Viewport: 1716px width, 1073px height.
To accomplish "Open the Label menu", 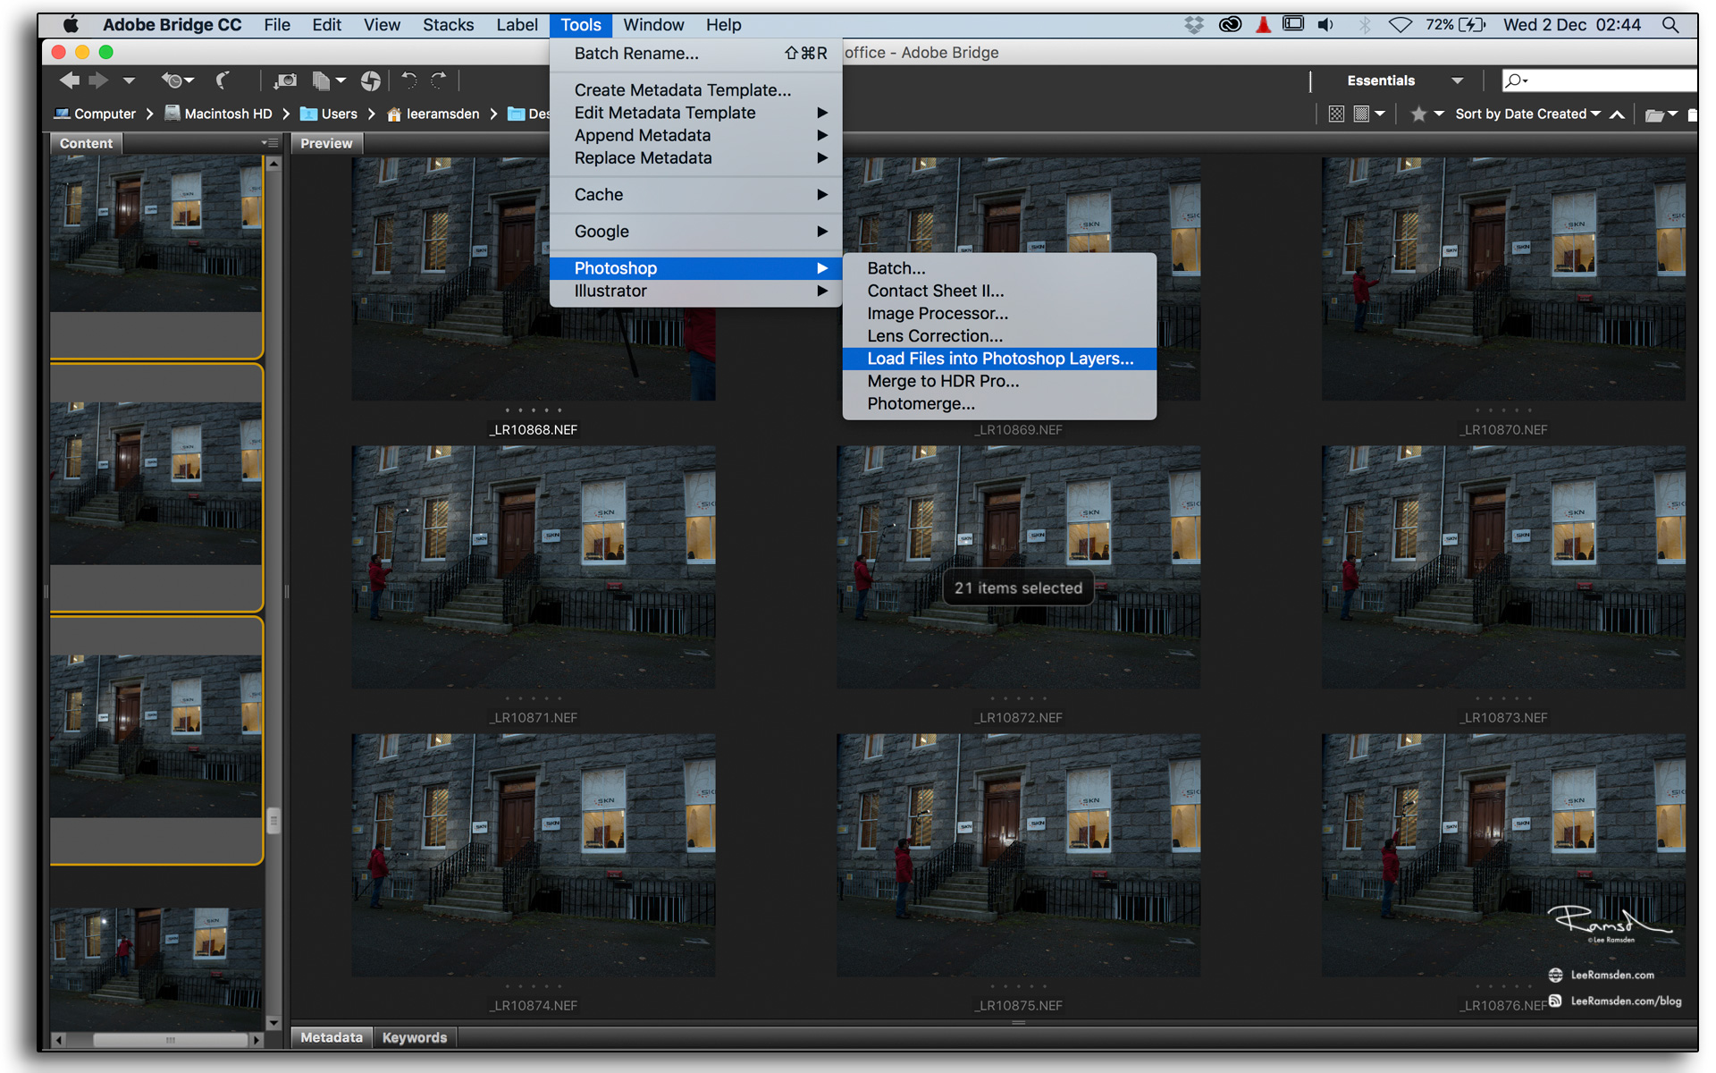I will coord(517,25).
